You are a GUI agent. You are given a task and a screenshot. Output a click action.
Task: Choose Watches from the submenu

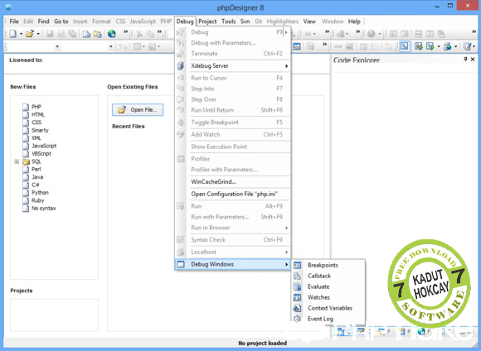point(328,297)
